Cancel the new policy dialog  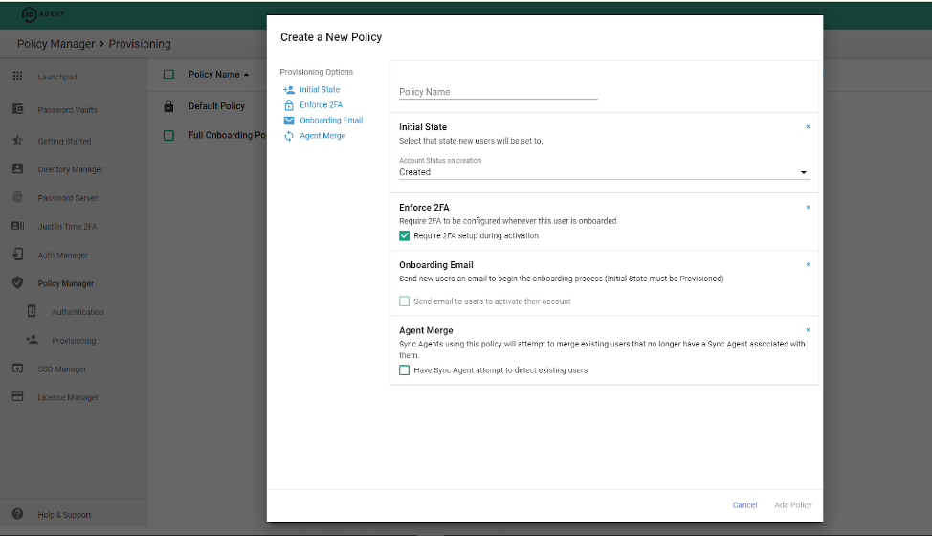tap(744, 505)
